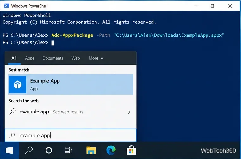Open Cortana circle icon on taskbar

[49, 150]
